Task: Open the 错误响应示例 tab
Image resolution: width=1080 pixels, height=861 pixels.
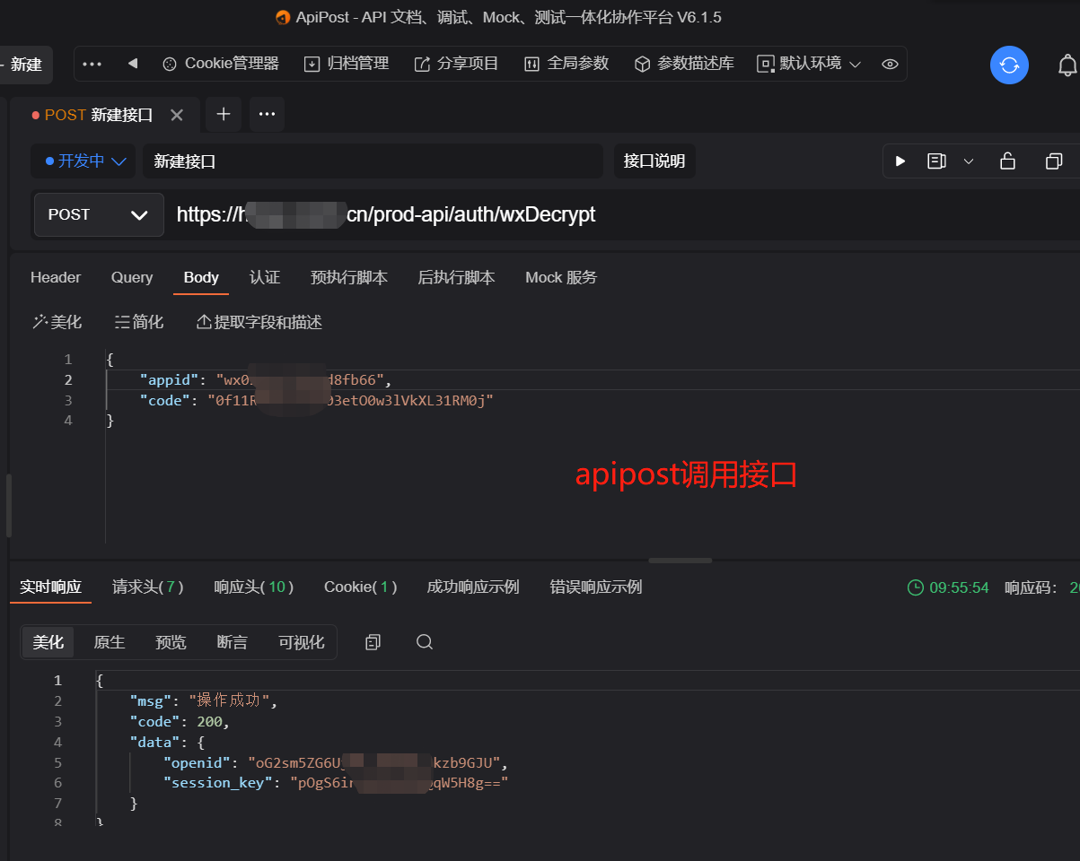Action: (596, 587)
